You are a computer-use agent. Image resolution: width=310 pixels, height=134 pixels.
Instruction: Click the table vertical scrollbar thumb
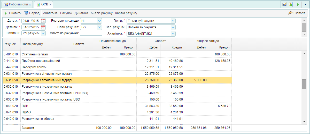304,84
